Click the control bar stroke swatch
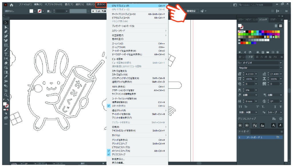 39,11
